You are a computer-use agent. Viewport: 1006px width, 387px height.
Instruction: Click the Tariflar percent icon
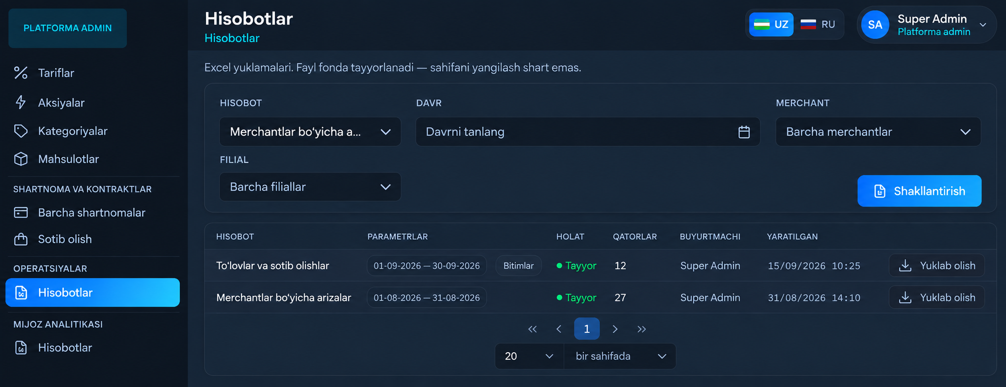[x=21, y=73]
